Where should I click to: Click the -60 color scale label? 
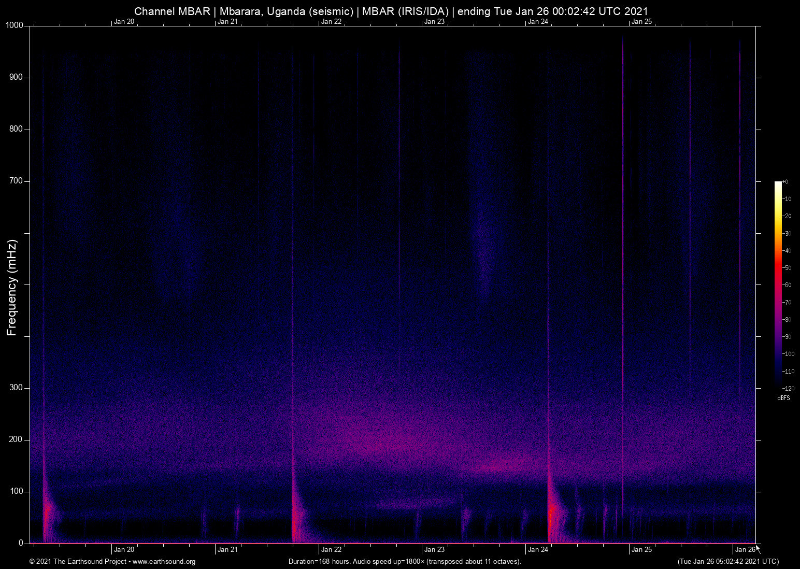787,285
